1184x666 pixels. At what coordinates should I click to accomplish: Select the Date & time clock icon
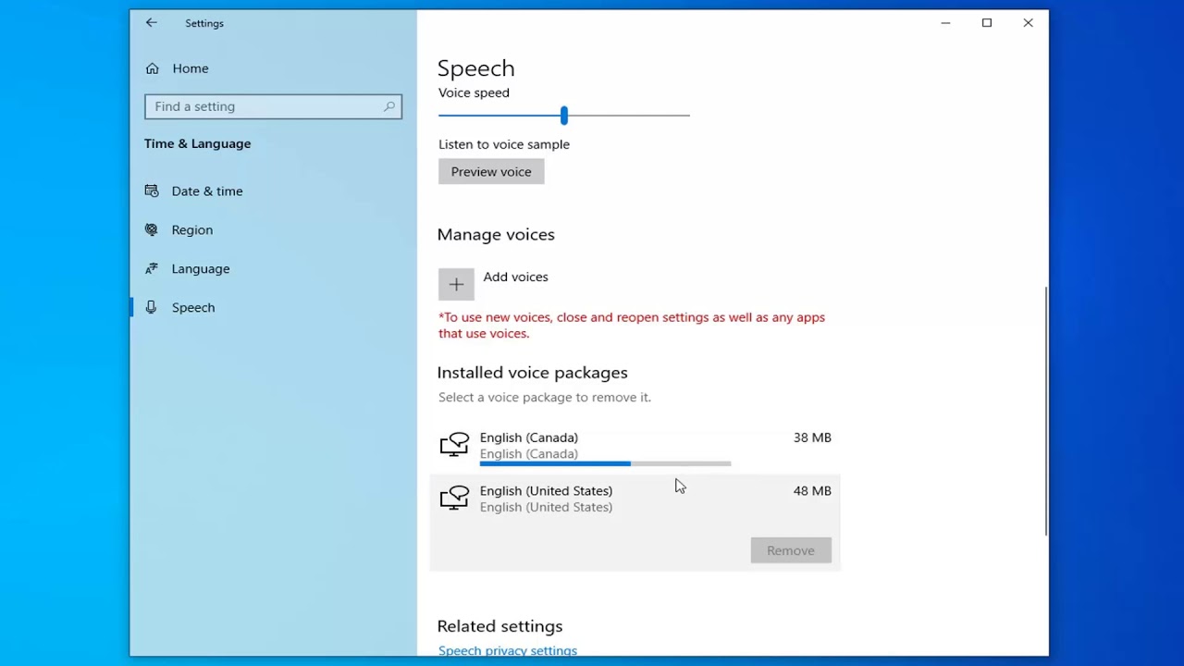coord(152,191)
